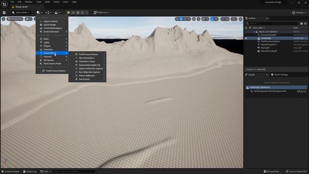The height and width of the screenshot is (174, 309).
Task: Add a PostProcessVolume from Visual Effects submenu
Action: (x=87, y=54)
